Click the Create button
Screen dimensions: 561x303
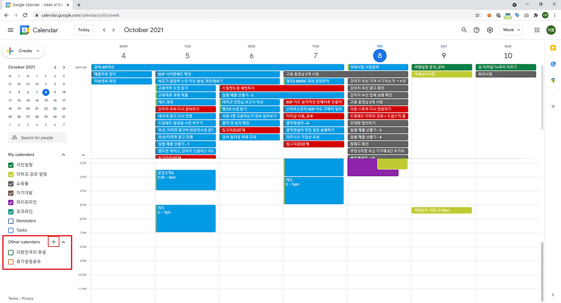[x=23, y=51]
